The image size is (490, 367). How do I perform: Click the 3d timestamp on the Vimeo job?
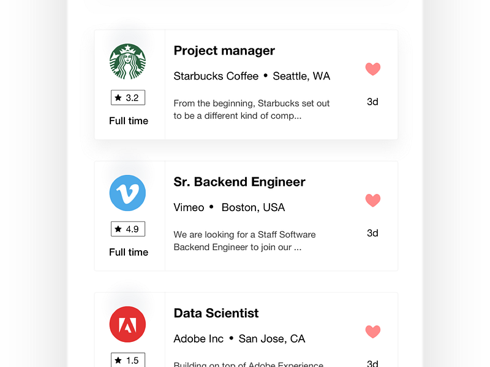(372, 232)
